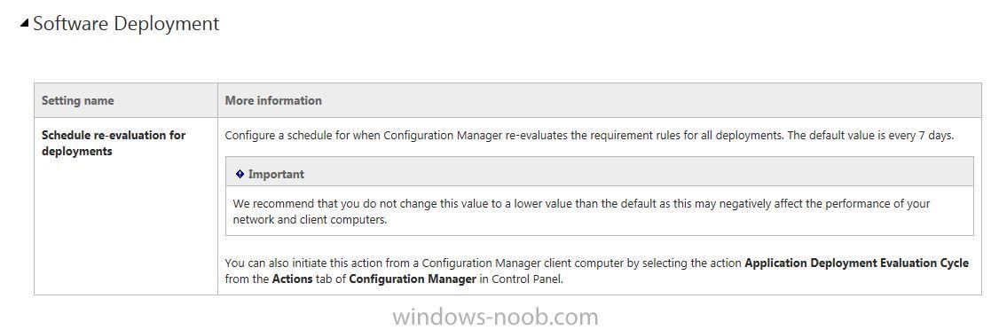Click the 'Control Panel' words in the last line

(526, 279)
